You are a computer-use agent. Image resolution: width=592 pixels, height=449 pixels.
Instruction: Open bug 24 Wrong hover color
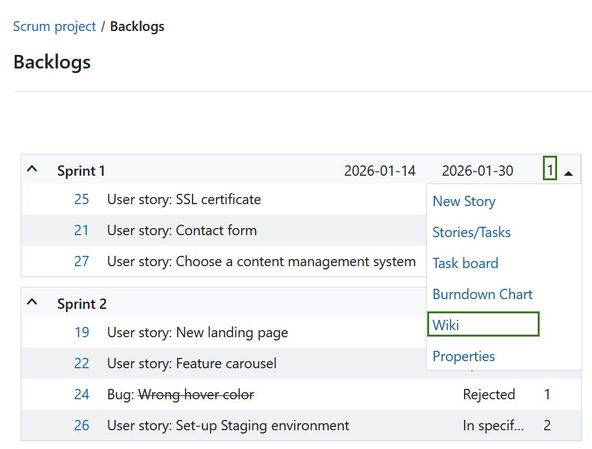[81, 394]
